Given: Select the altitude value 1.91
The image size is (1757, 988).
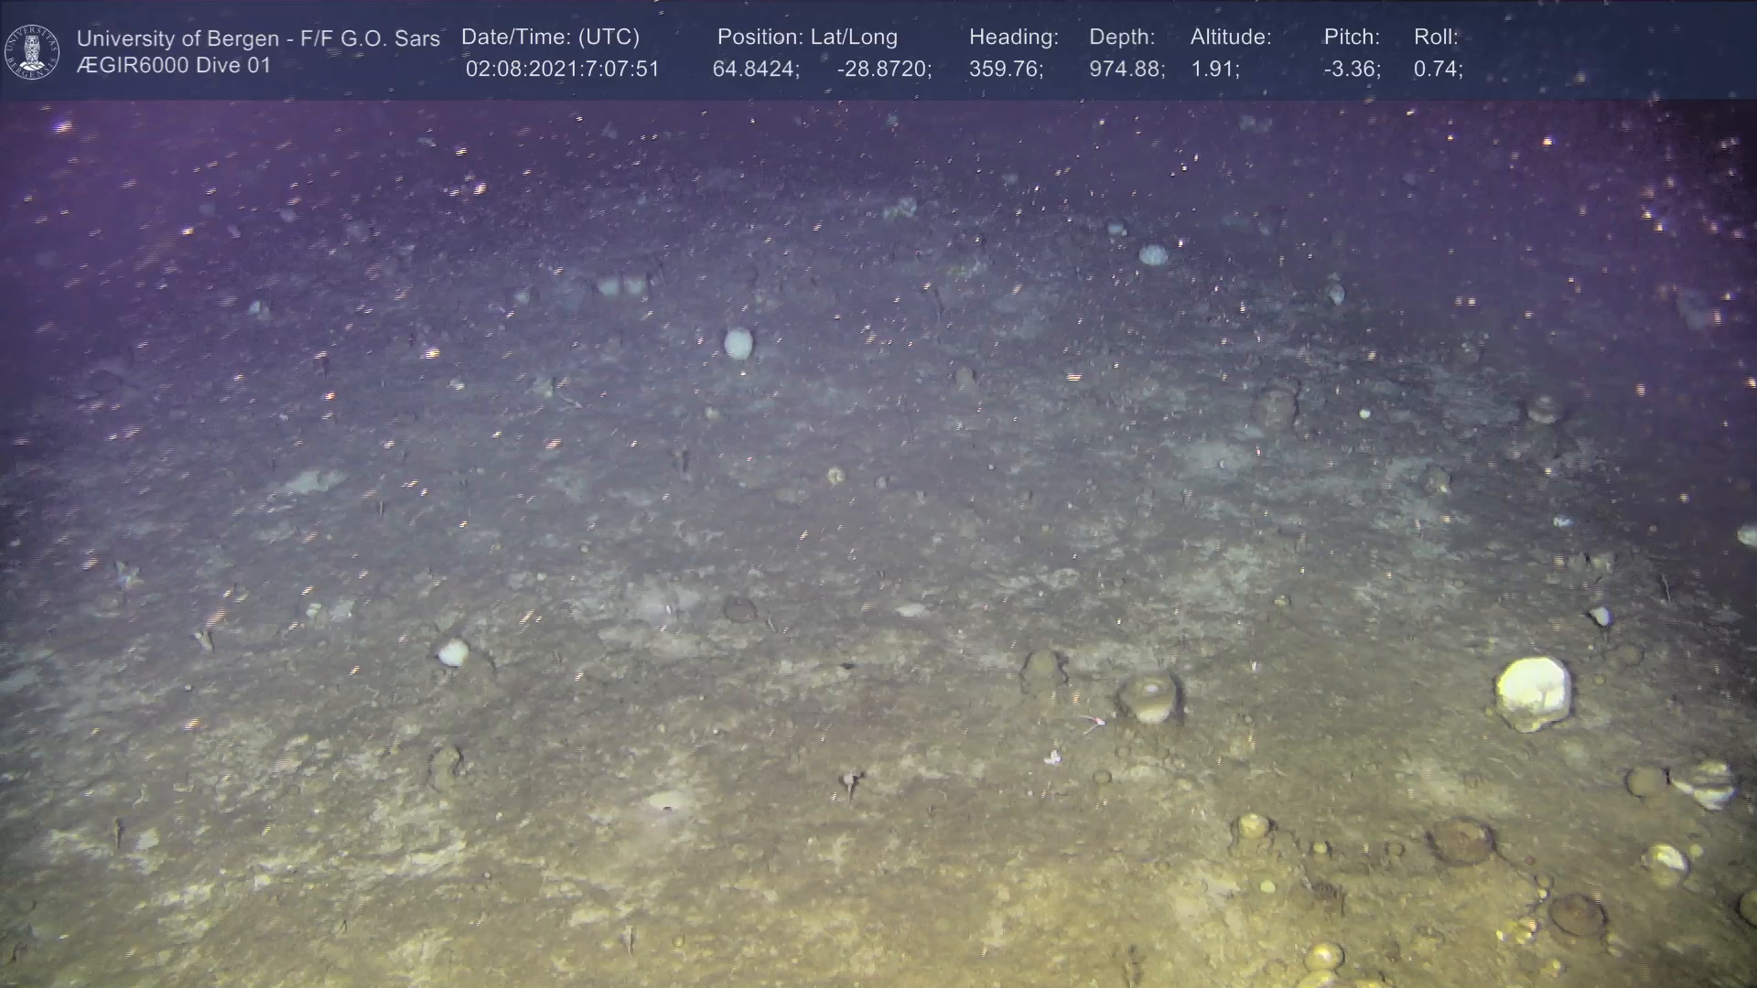Looking at the screenshot, I should pos(1214,70).
